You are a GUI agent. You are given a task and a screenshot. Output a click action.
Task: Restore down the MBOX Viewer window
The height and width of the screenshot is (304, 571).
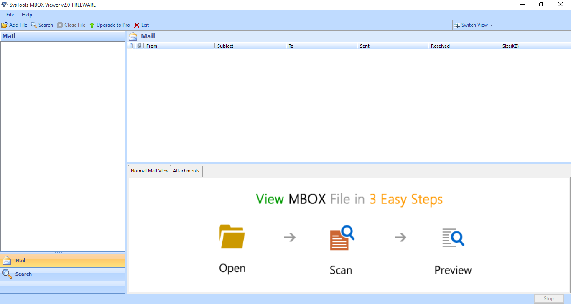[541, 5]
